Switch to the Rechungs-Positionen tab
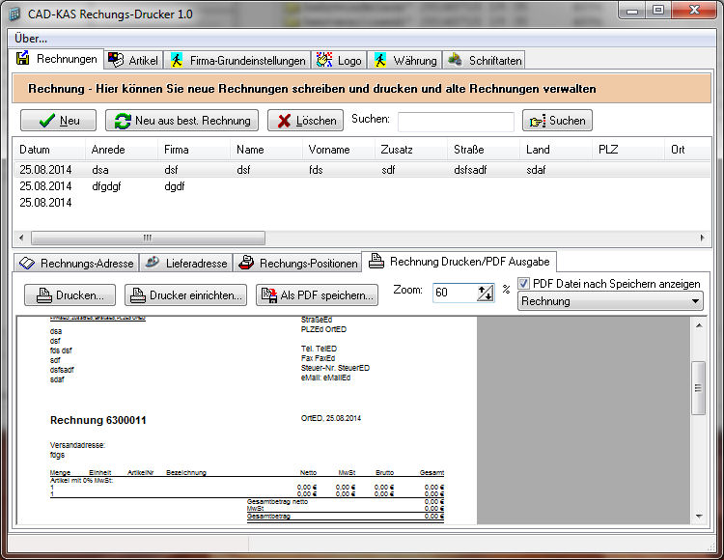This screenshot has height=560, width=724. [297, 263]
